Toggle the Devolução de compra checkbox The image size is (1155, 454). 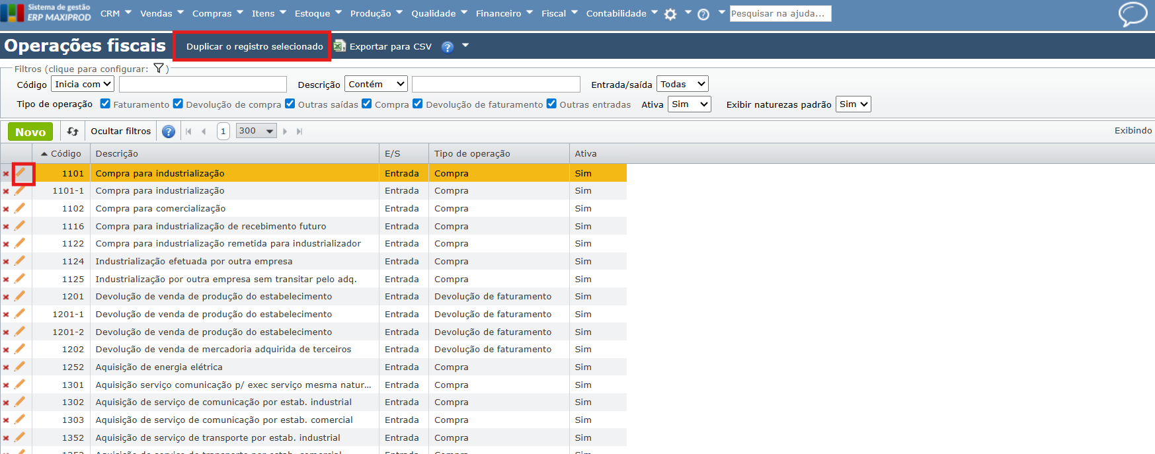(x=178, y=104)
